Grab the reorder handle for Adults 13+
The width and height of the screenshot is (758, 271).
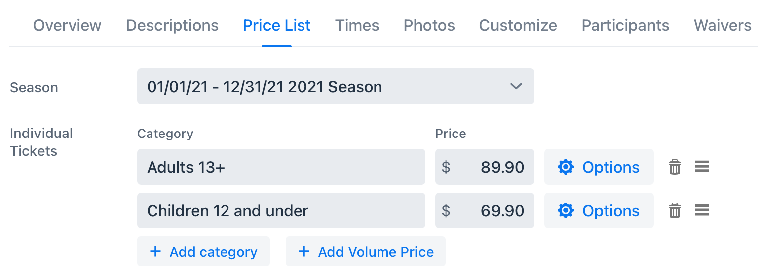(x=702, y=167)
